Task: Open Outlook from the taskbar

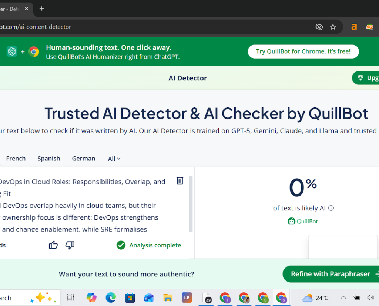Action: pos(149,298)
